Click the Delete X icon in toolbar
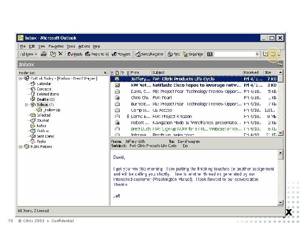Screen dimensions: 301x225 tap(61, 54)
